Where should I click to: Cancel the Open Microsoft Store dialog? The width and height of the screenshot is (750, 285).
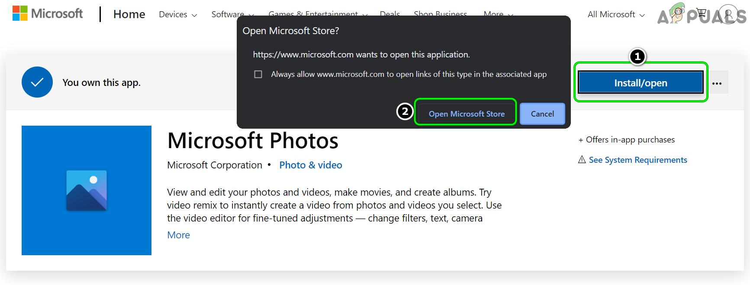[542, 114]
